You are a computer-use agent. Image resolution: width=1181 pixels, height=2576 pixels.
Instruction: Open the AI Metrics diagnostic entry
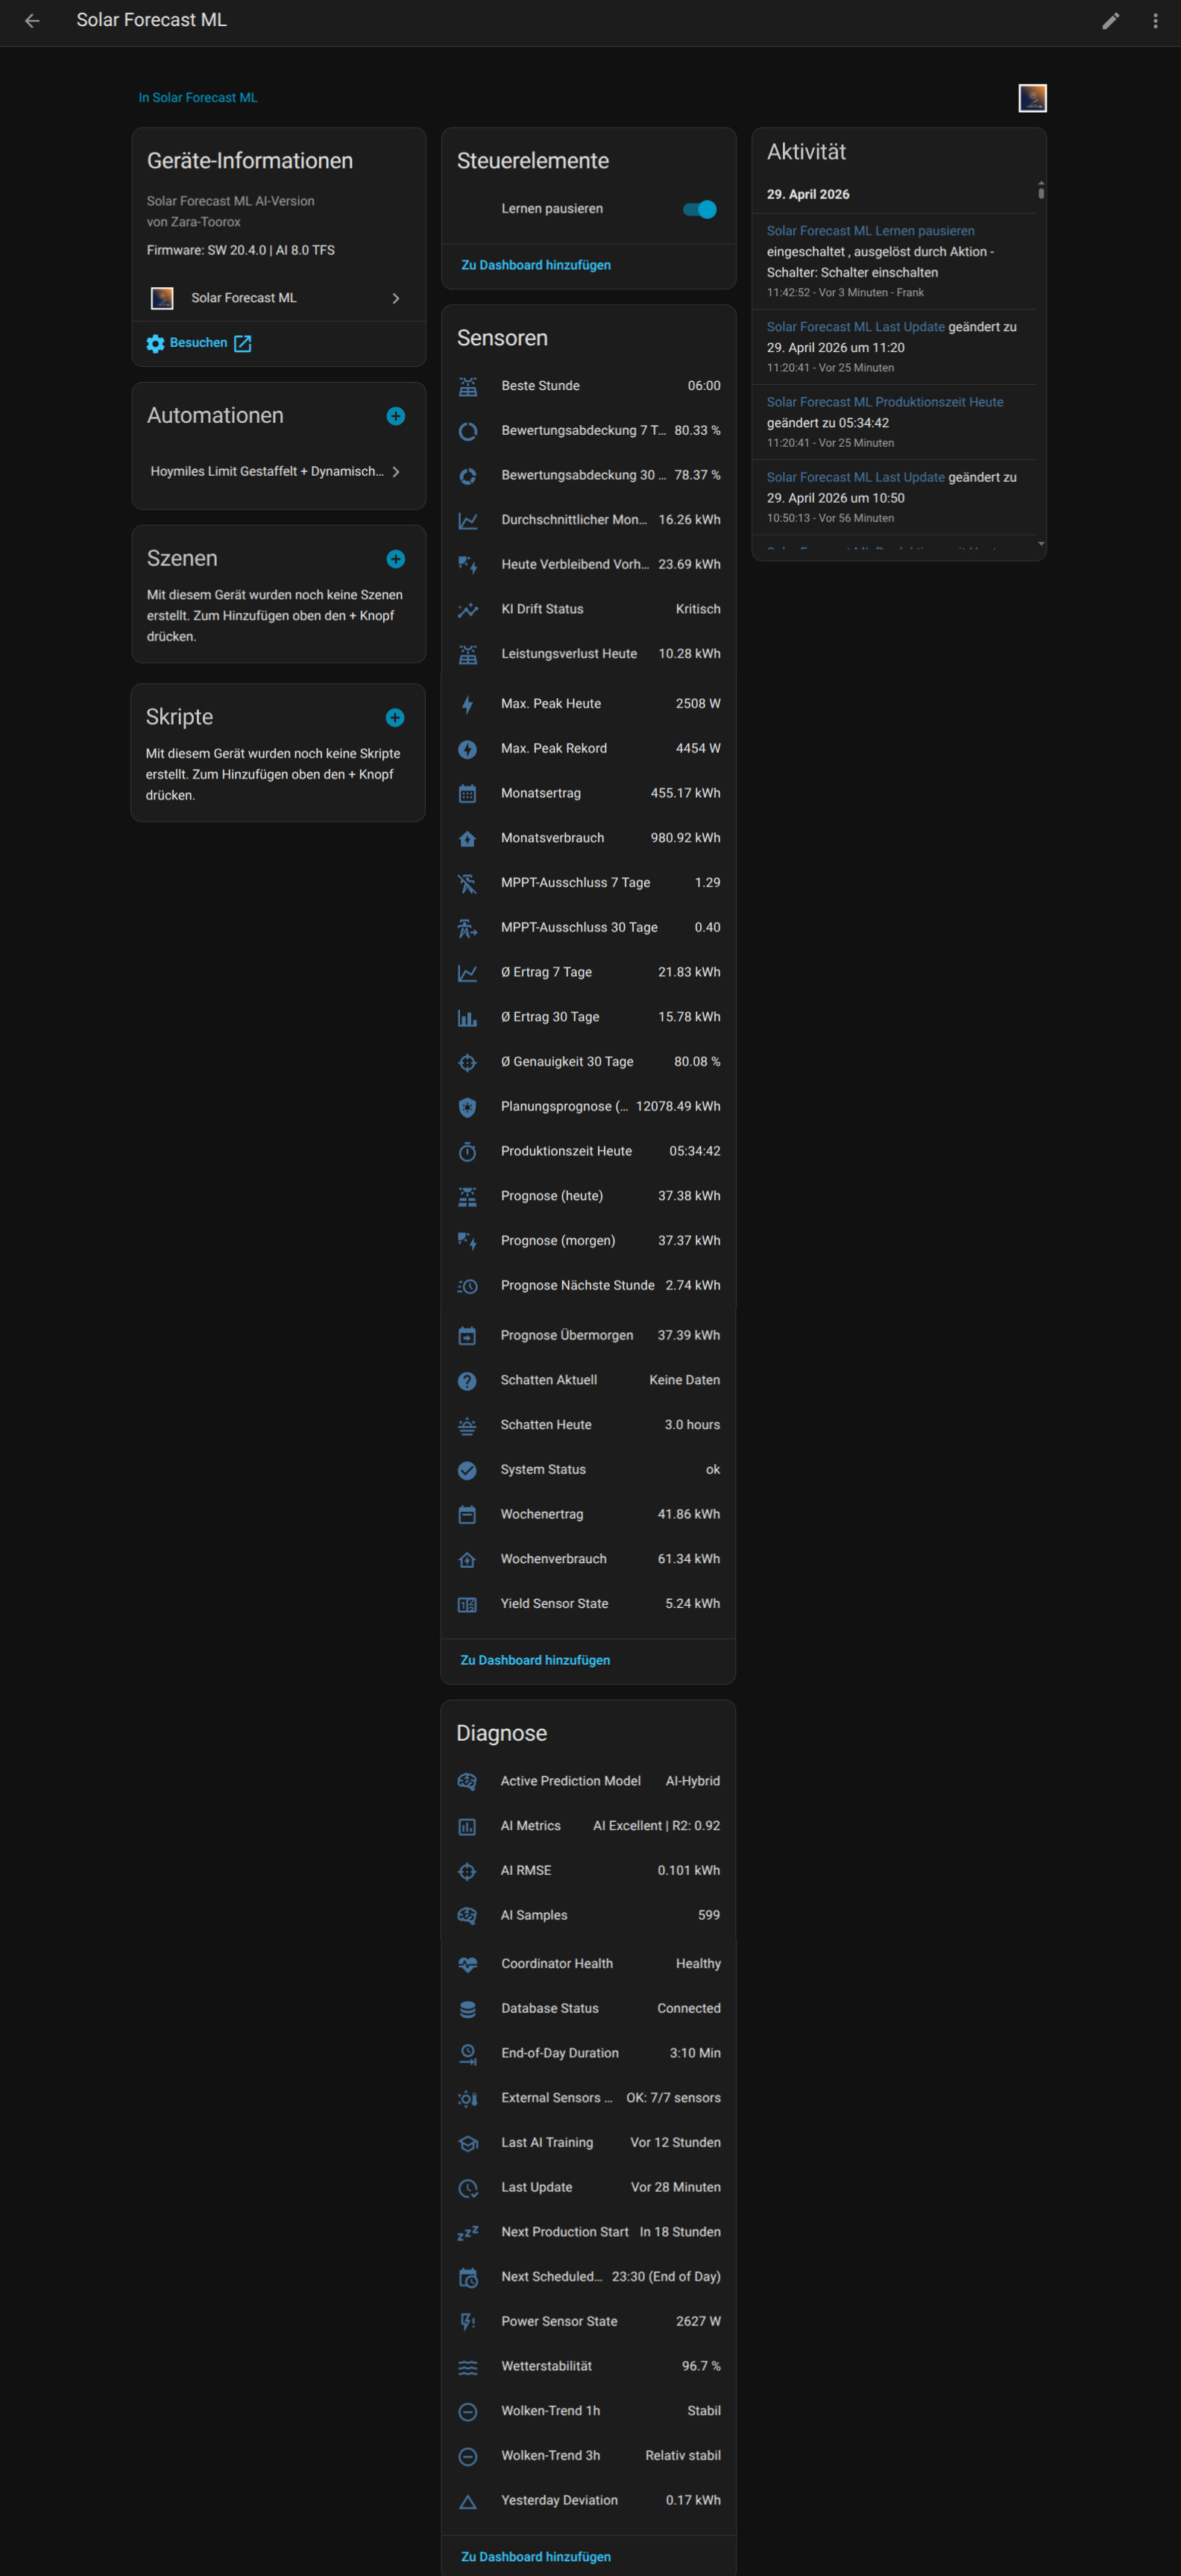pos(588,1826)
